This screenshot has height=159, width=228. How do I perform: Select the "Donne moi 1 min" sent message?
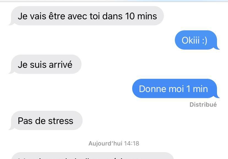click(176, 88)
